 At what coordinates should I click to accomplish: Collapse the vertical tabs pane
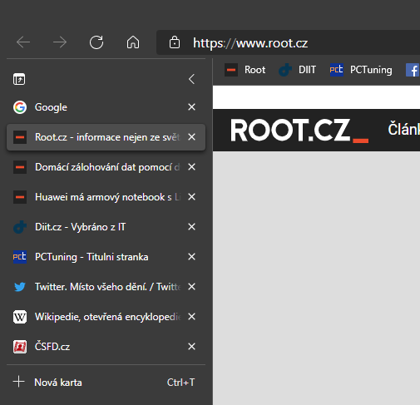(191, 79)
